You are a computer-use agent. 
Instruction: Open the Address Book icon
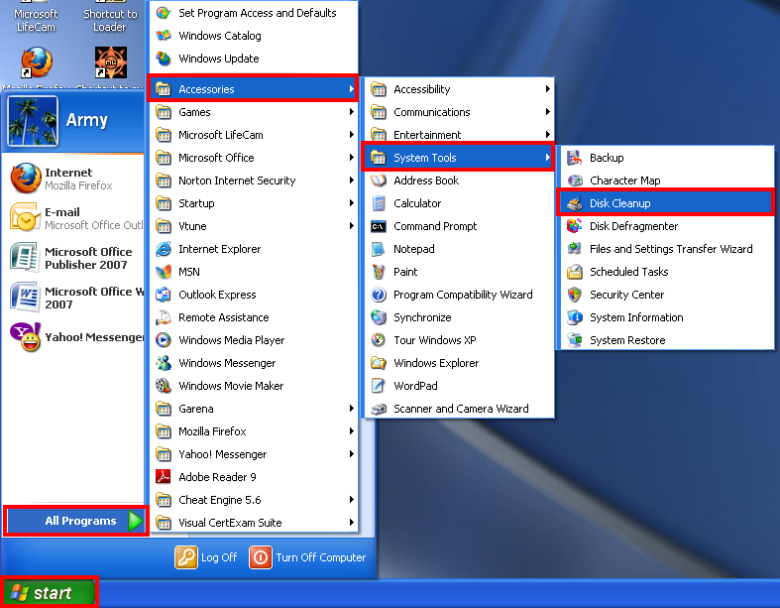[379, 181]
